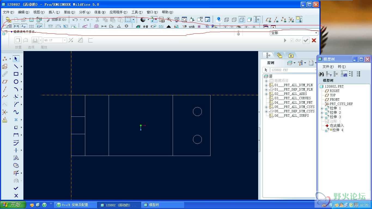Image resolution: width=372 pixels, height=209 pixels.
Task: Open the 树(T) menu in the 模型树 window
Action: pyautogui.click(x=342, y=66)
